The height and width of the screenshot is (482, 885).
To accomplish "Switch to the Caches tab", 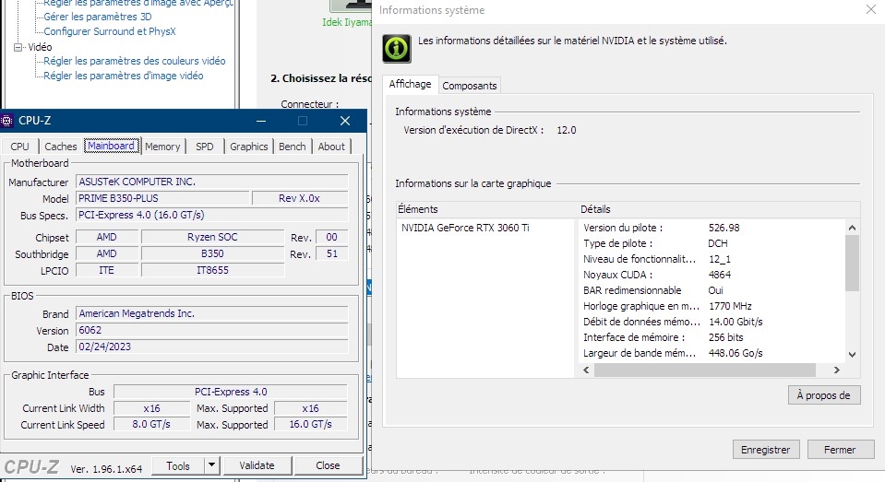I will tap(61, 147).
